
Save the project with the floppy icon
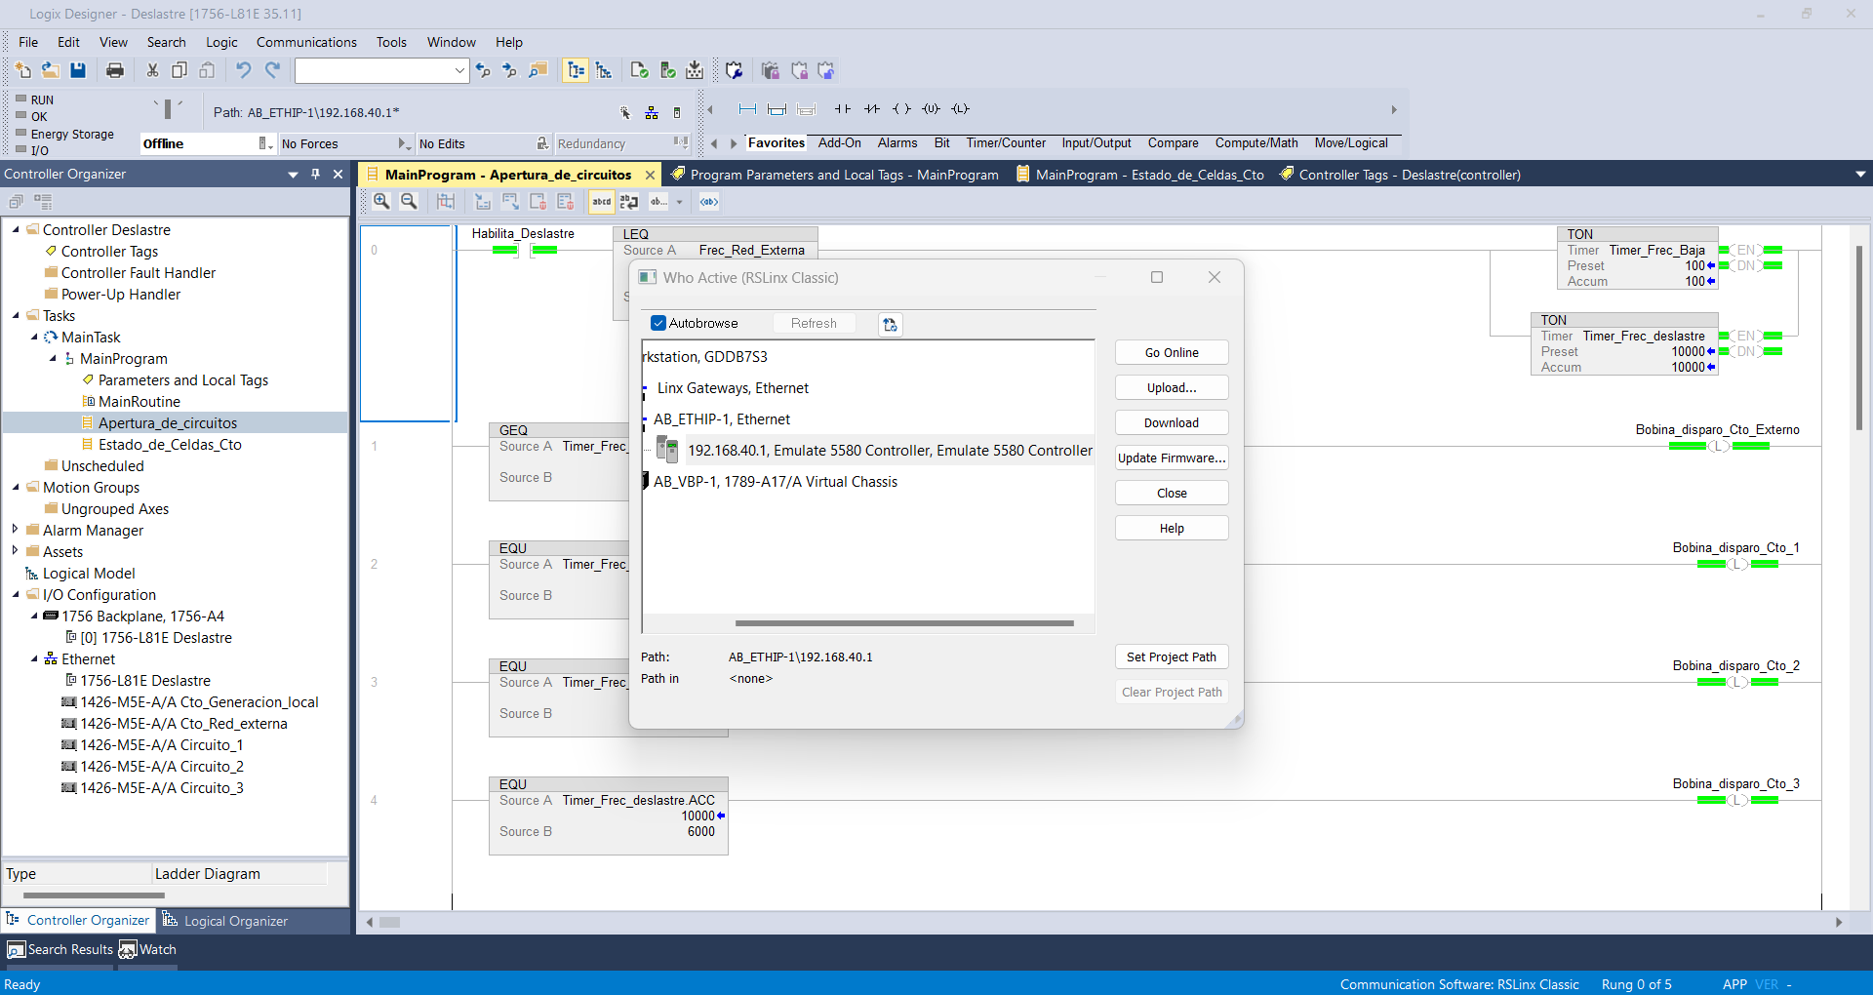[78, 70]
